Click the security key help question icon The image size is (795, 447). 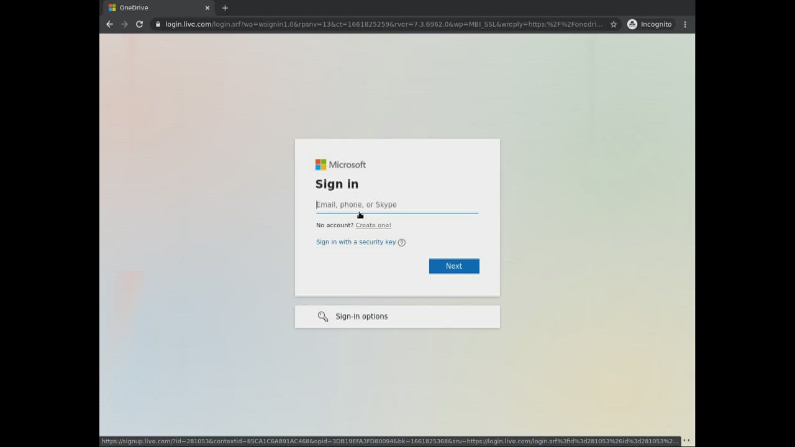[401, 242]
